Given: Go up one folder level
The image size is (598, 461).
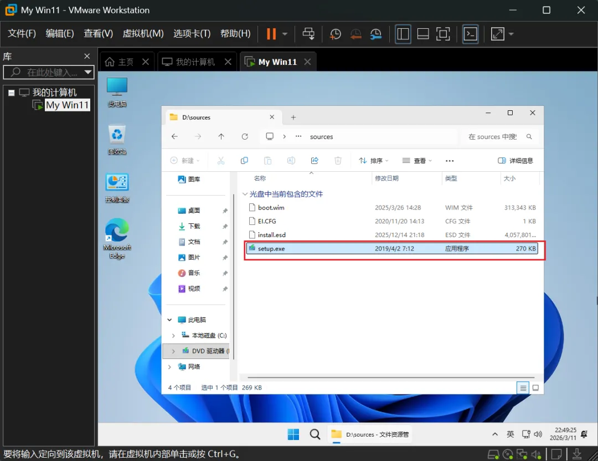Looking at the screenshot, I should point(221,136).
